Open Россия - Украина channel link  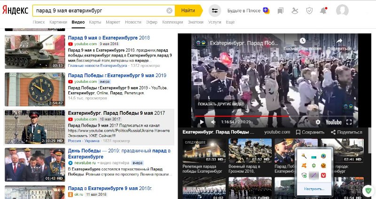coord(84,141)
